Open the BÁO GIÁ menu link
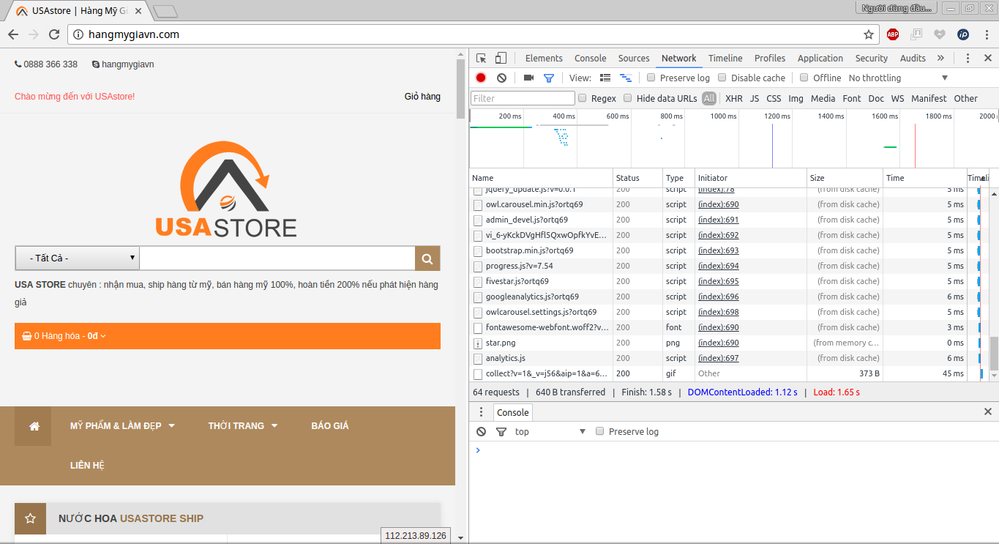 (x=330, y=426)
